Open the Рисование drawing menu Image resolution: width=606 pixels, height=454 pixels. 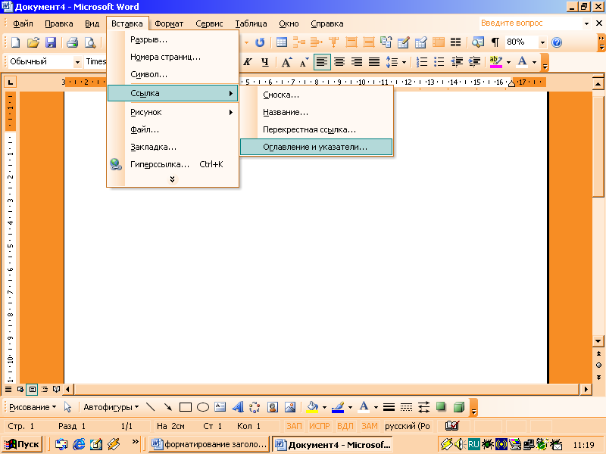[x=33, y=407]
